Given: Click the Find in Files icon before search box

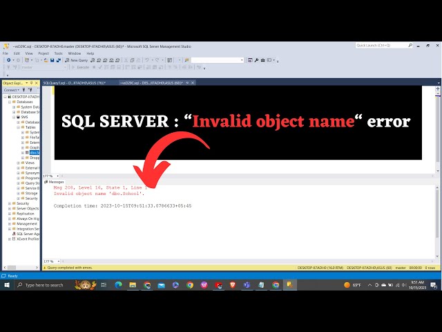Looking at the screenshot, I should click(x=186, y=60).
